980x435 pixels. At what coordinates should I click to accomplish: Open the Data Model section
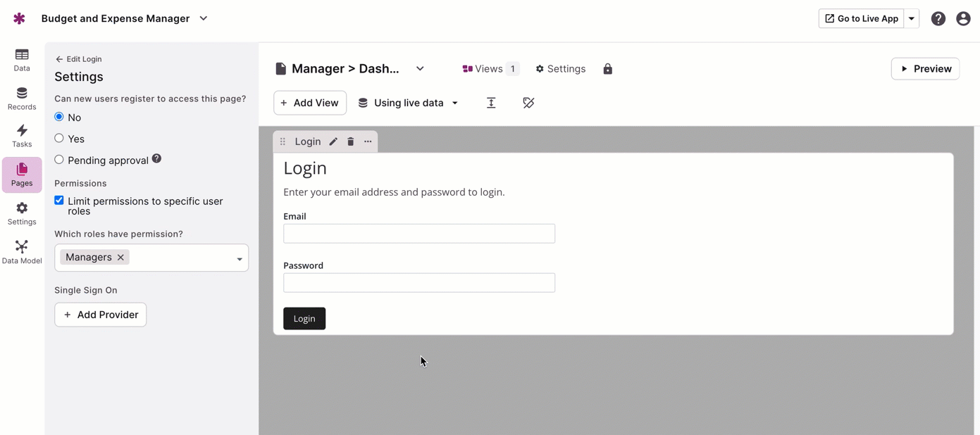[21, 251]
